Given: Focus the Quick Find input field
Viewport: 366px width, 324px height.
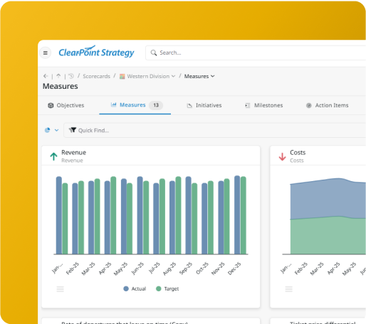Looking at the screenshot, I should coord(215,130).
